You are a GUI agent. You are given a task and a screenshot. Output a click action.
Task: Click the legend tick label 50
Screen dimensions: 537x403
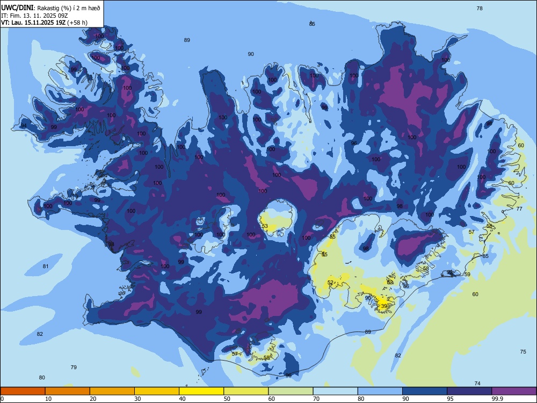click(x=227, y=399)
